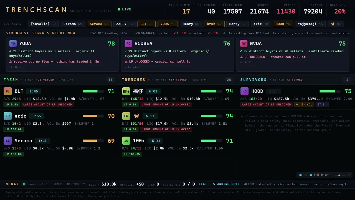Select the Henry 66 mint chip
Image resolution: width=355 pixels, height=200 pixels.
(x=191, y=24)
